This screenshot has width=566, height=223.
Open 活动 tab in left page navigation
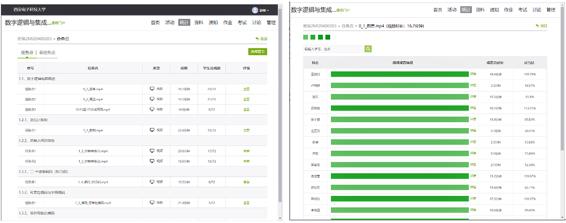coord(170,23)
